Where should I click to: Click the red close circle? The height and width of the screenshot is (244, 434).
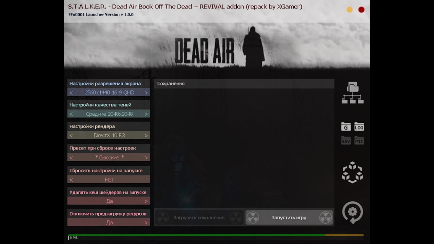(361, 10)
